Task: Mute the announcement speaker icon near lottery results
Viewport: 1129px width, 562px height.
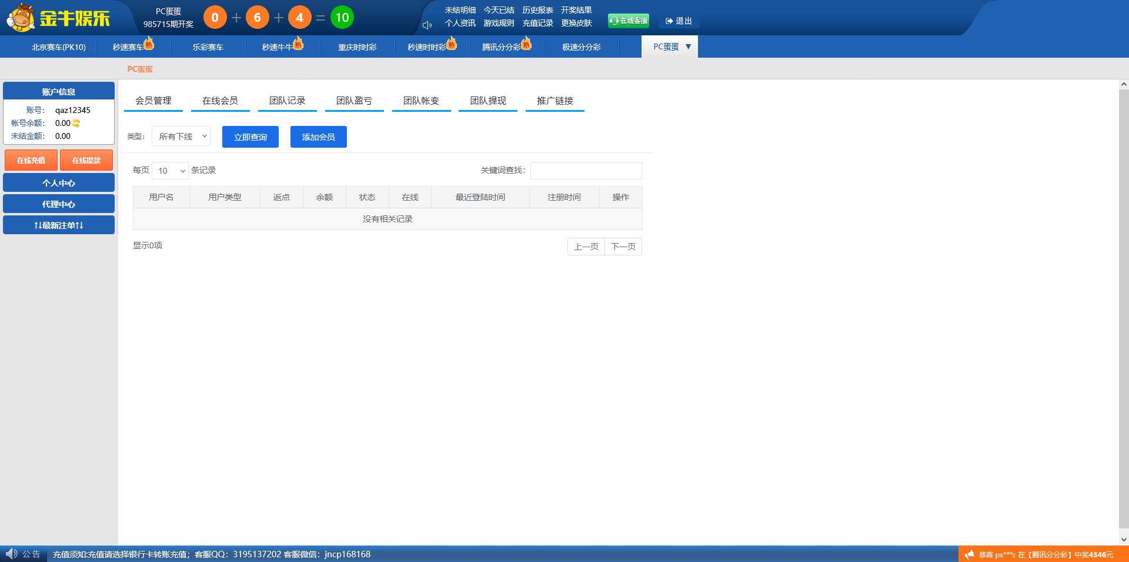Action: coord(426,25)
